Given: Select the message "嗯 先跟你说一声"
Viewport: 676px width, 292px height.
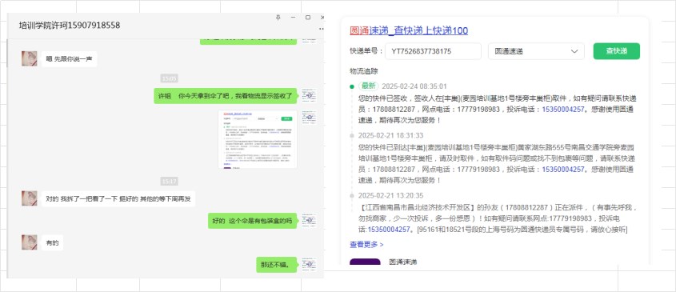Looking at the screenshot, I should (69, 58).
